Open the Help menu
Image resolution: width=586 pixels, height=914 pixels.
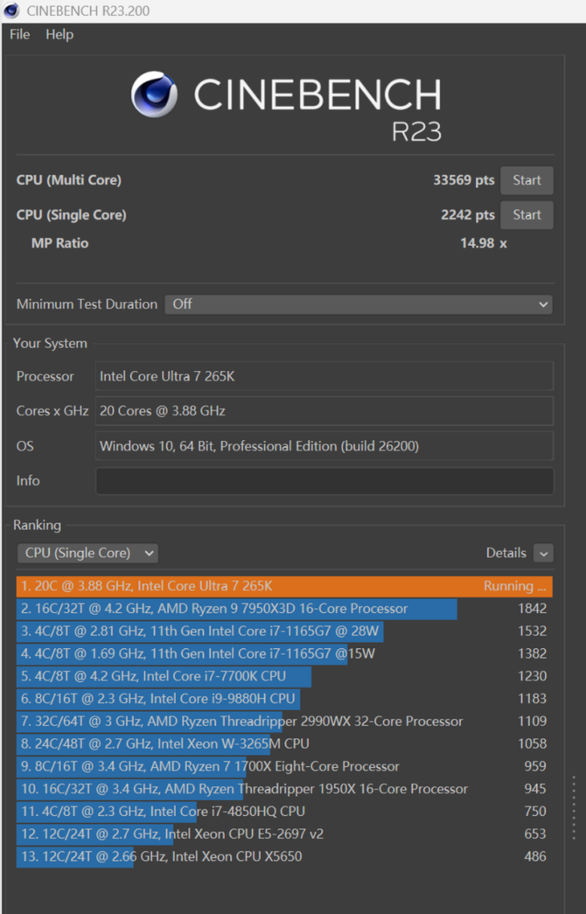pyautogui.click(x=59, y=34)
